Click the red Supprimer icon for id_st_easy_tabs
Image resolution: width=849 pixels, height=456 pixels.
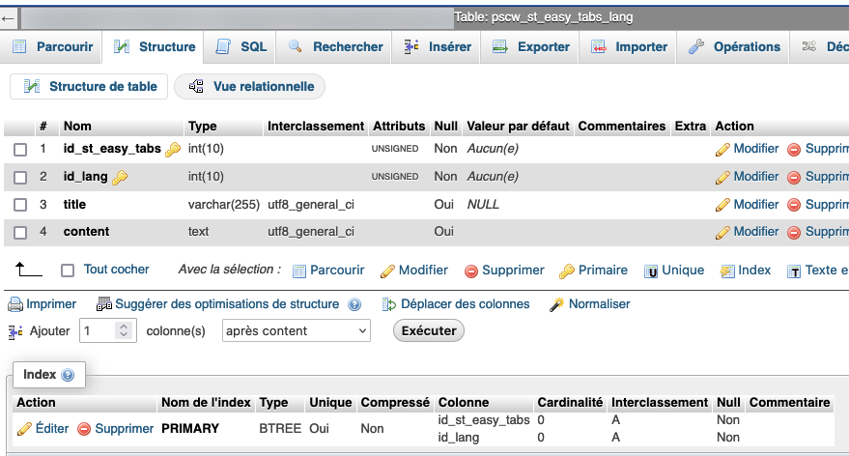coord(794,150)
